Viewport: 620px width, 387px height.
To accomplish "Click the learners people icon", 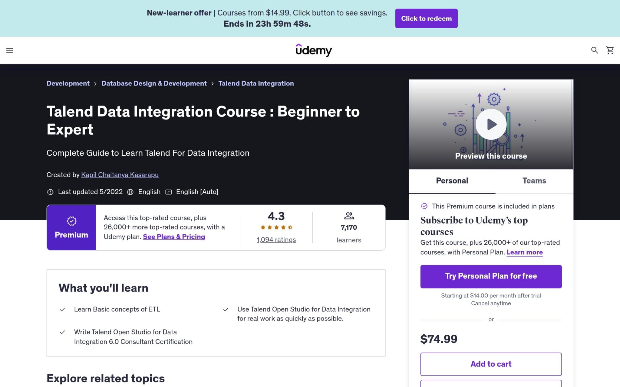I will click(349, 216).
